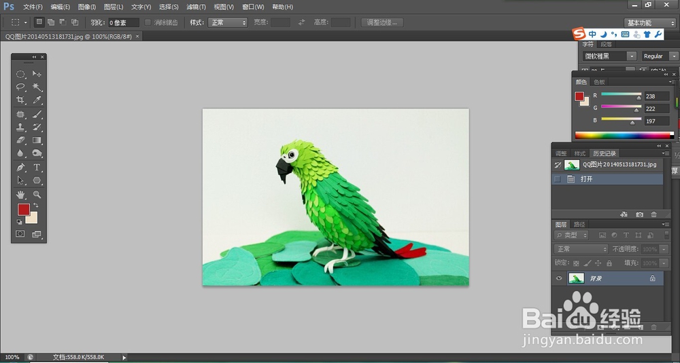Image resolution: width=680 pixels, height=363 pixels.
Task: Click the history panel camera snapshot icon
Action: (639, 214)
